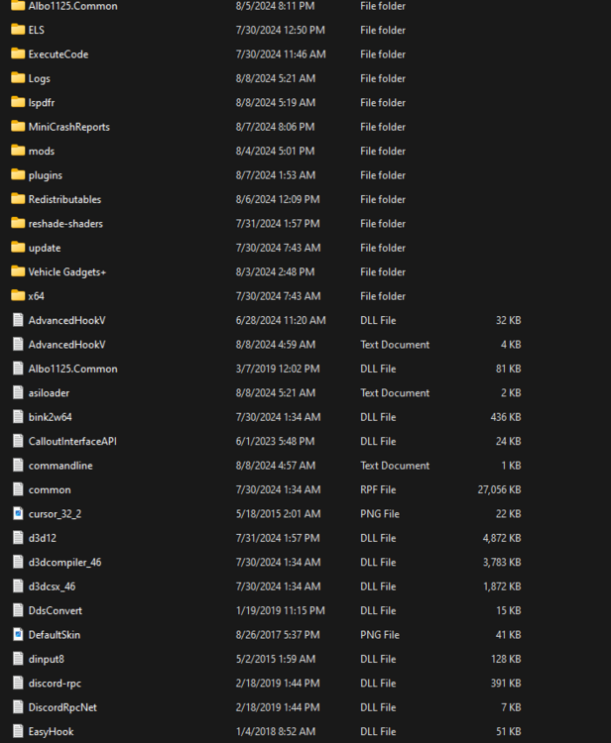Screen dimensions: 611x743
Task: Select date 6/1/2023 5:48 PM
Action: point(275,441)
